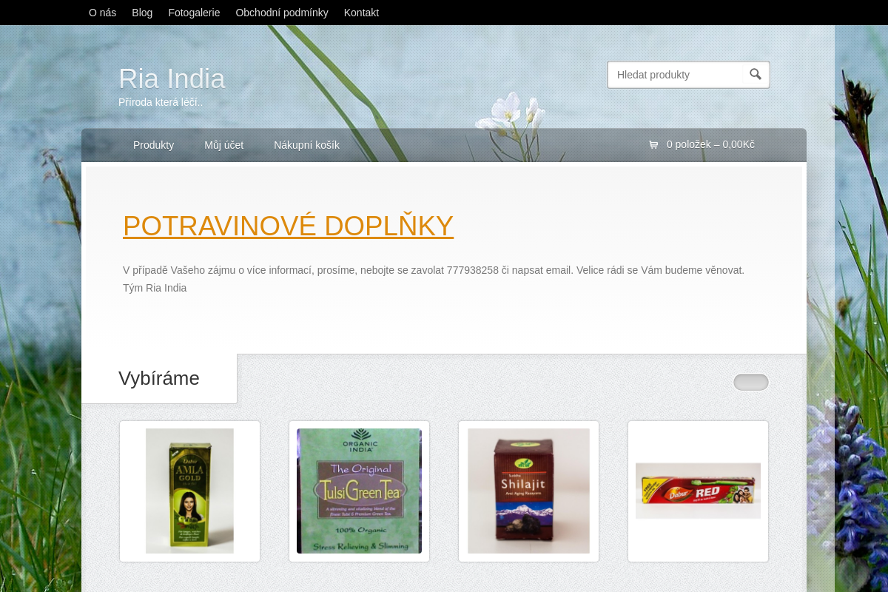Open the POTRAVINOVÉ DOPLŇKY heading link
Image resolution: width=888 pixels, height=592 pixels.
point(288,226)
